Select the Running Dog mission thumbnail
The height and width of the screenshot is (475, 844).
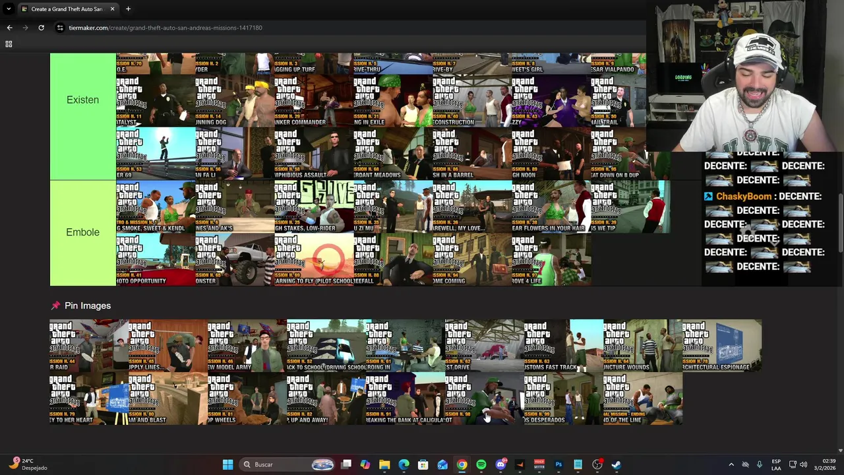click(234, 101)
